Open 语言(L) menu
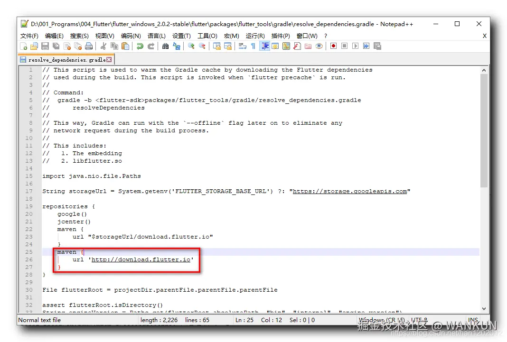The height and width of the screenshot is (342, 507). (x=157, y=36)
